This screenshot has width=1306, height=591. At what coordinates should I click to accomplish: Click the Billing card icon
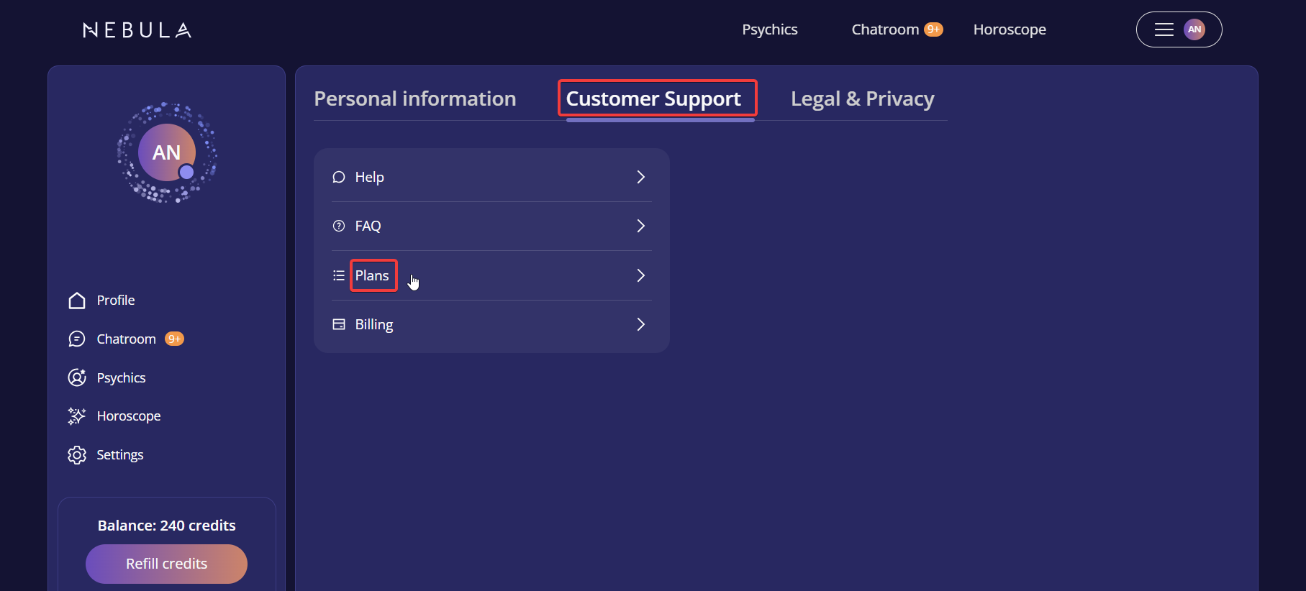point(339,324)
